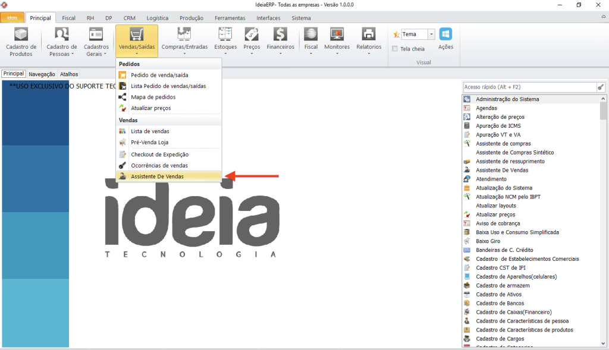This screenshot has width=609, height=350.
Task: Select Assistente De Vendas menu entry
Action: point(157,176)
